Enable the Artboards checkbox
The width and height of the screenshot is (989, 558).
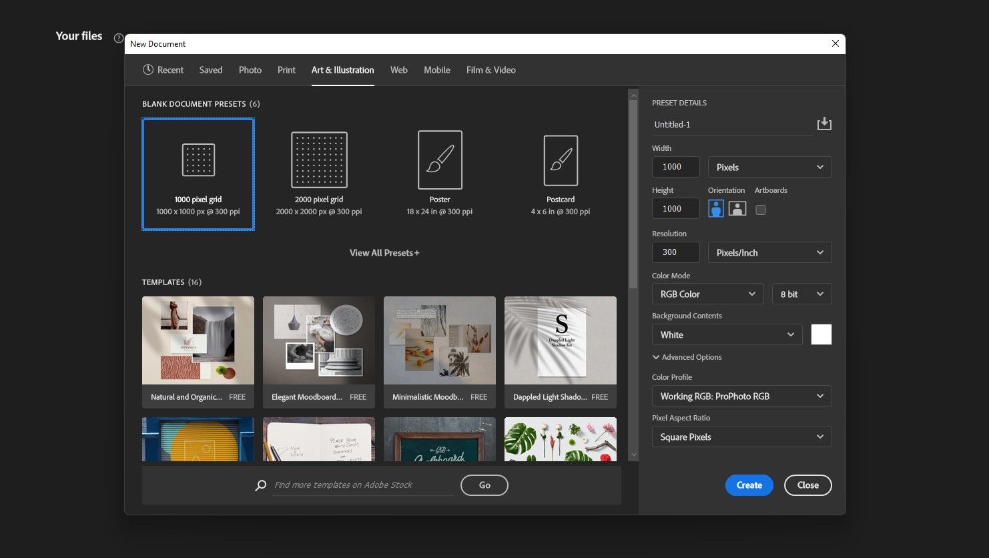point(760,210)
